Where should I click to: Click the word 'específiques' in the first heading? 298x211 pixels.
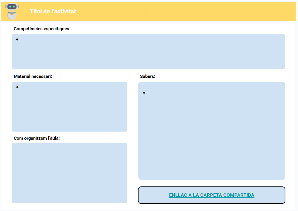click(57, 29)
